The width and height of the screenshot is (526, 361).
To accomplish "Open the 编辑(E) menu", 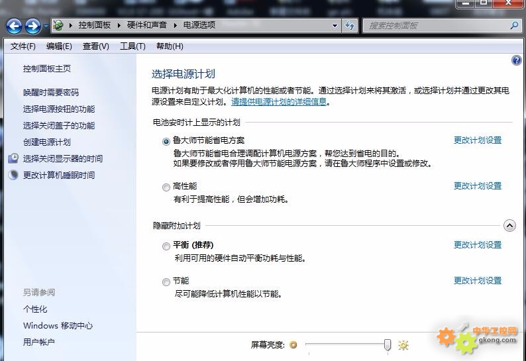I will [x=59, y=46].
